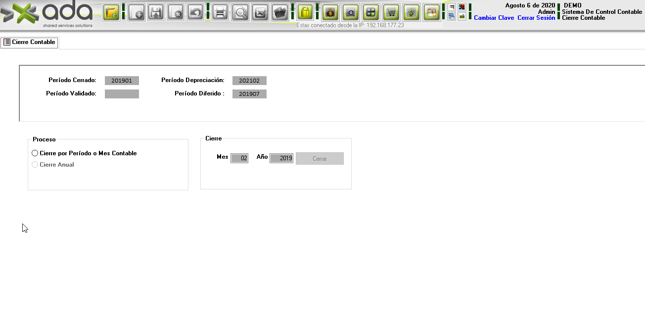Click the undo arrow icon
Screen dimensions: 645x311
[195, 12]
